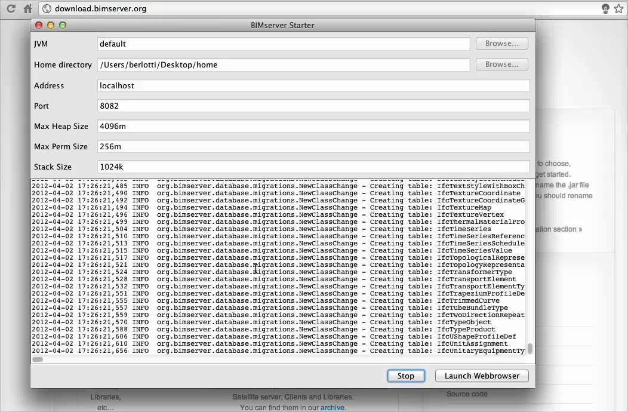
Task: Open the archive link on the webpage
Action: [332, 407]
